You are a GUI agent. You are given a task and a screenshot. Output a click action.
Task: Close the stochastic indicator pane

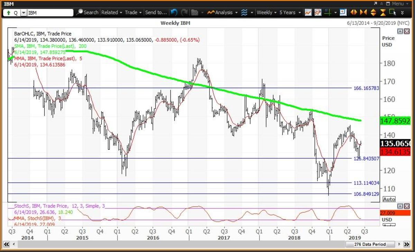(406, 206)
